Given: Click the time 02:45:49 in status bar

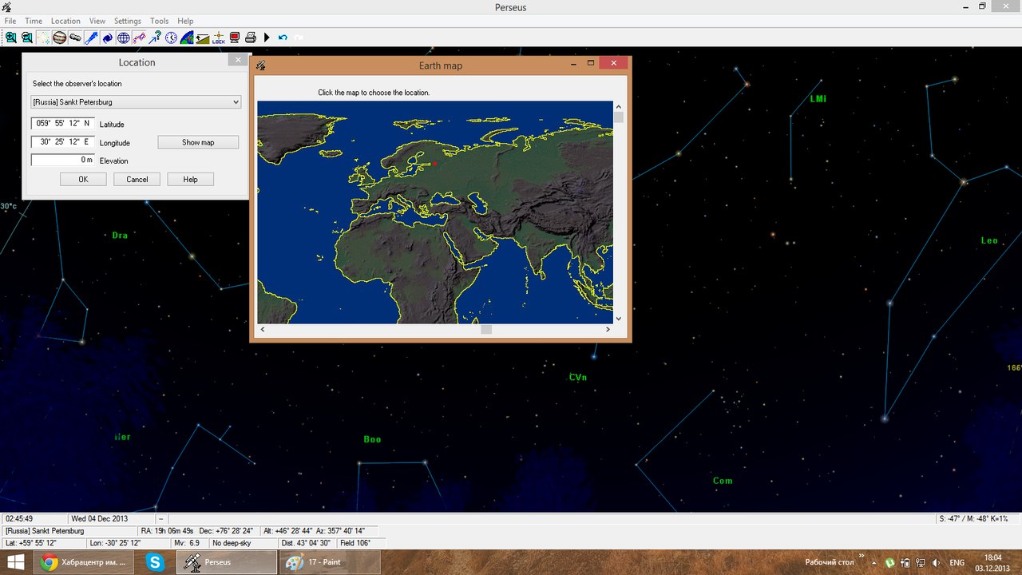Looking at the screenshot, I should [x=19, y=518].
